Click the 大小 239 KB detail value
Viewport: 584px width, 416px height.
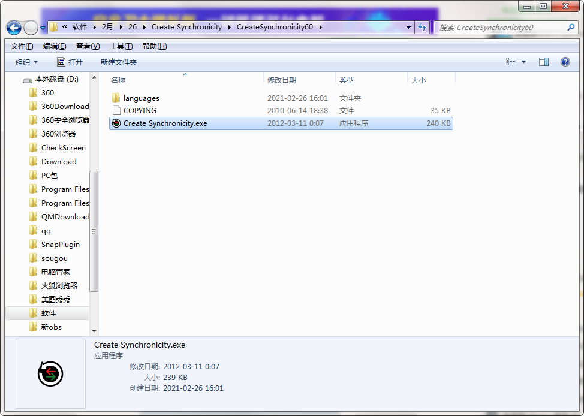pyautogui.click(x=175, y=377)
